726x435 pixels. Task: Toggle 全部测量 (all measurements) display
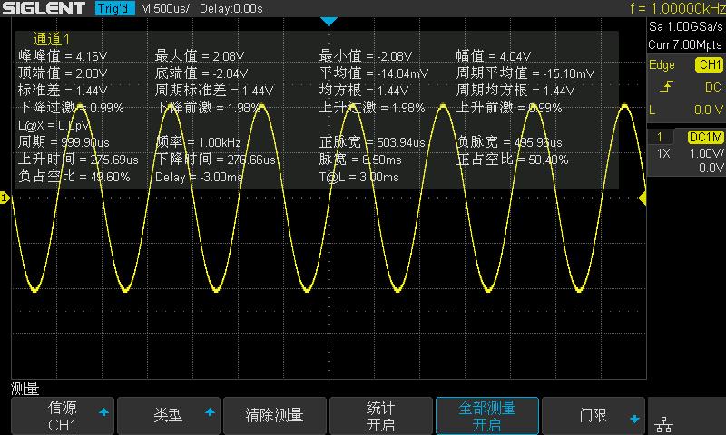487,416
